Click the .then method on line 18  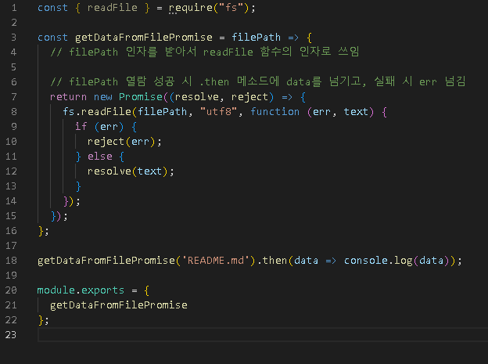click(x=272, y=261)
